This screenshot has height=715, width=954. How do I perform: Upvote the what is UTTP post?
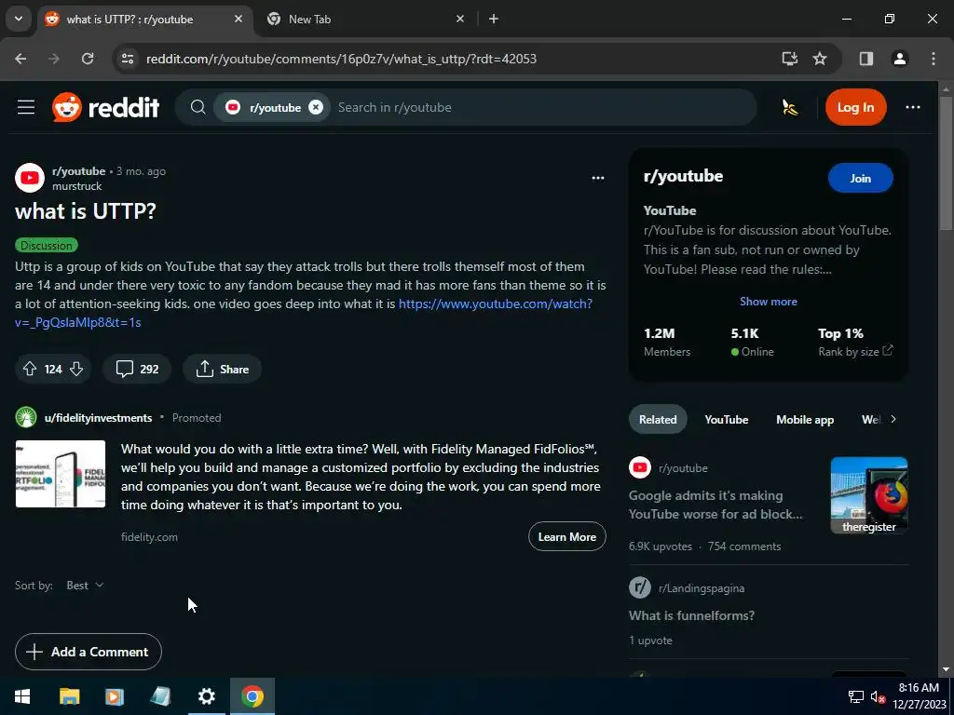(x=30, y=369)
